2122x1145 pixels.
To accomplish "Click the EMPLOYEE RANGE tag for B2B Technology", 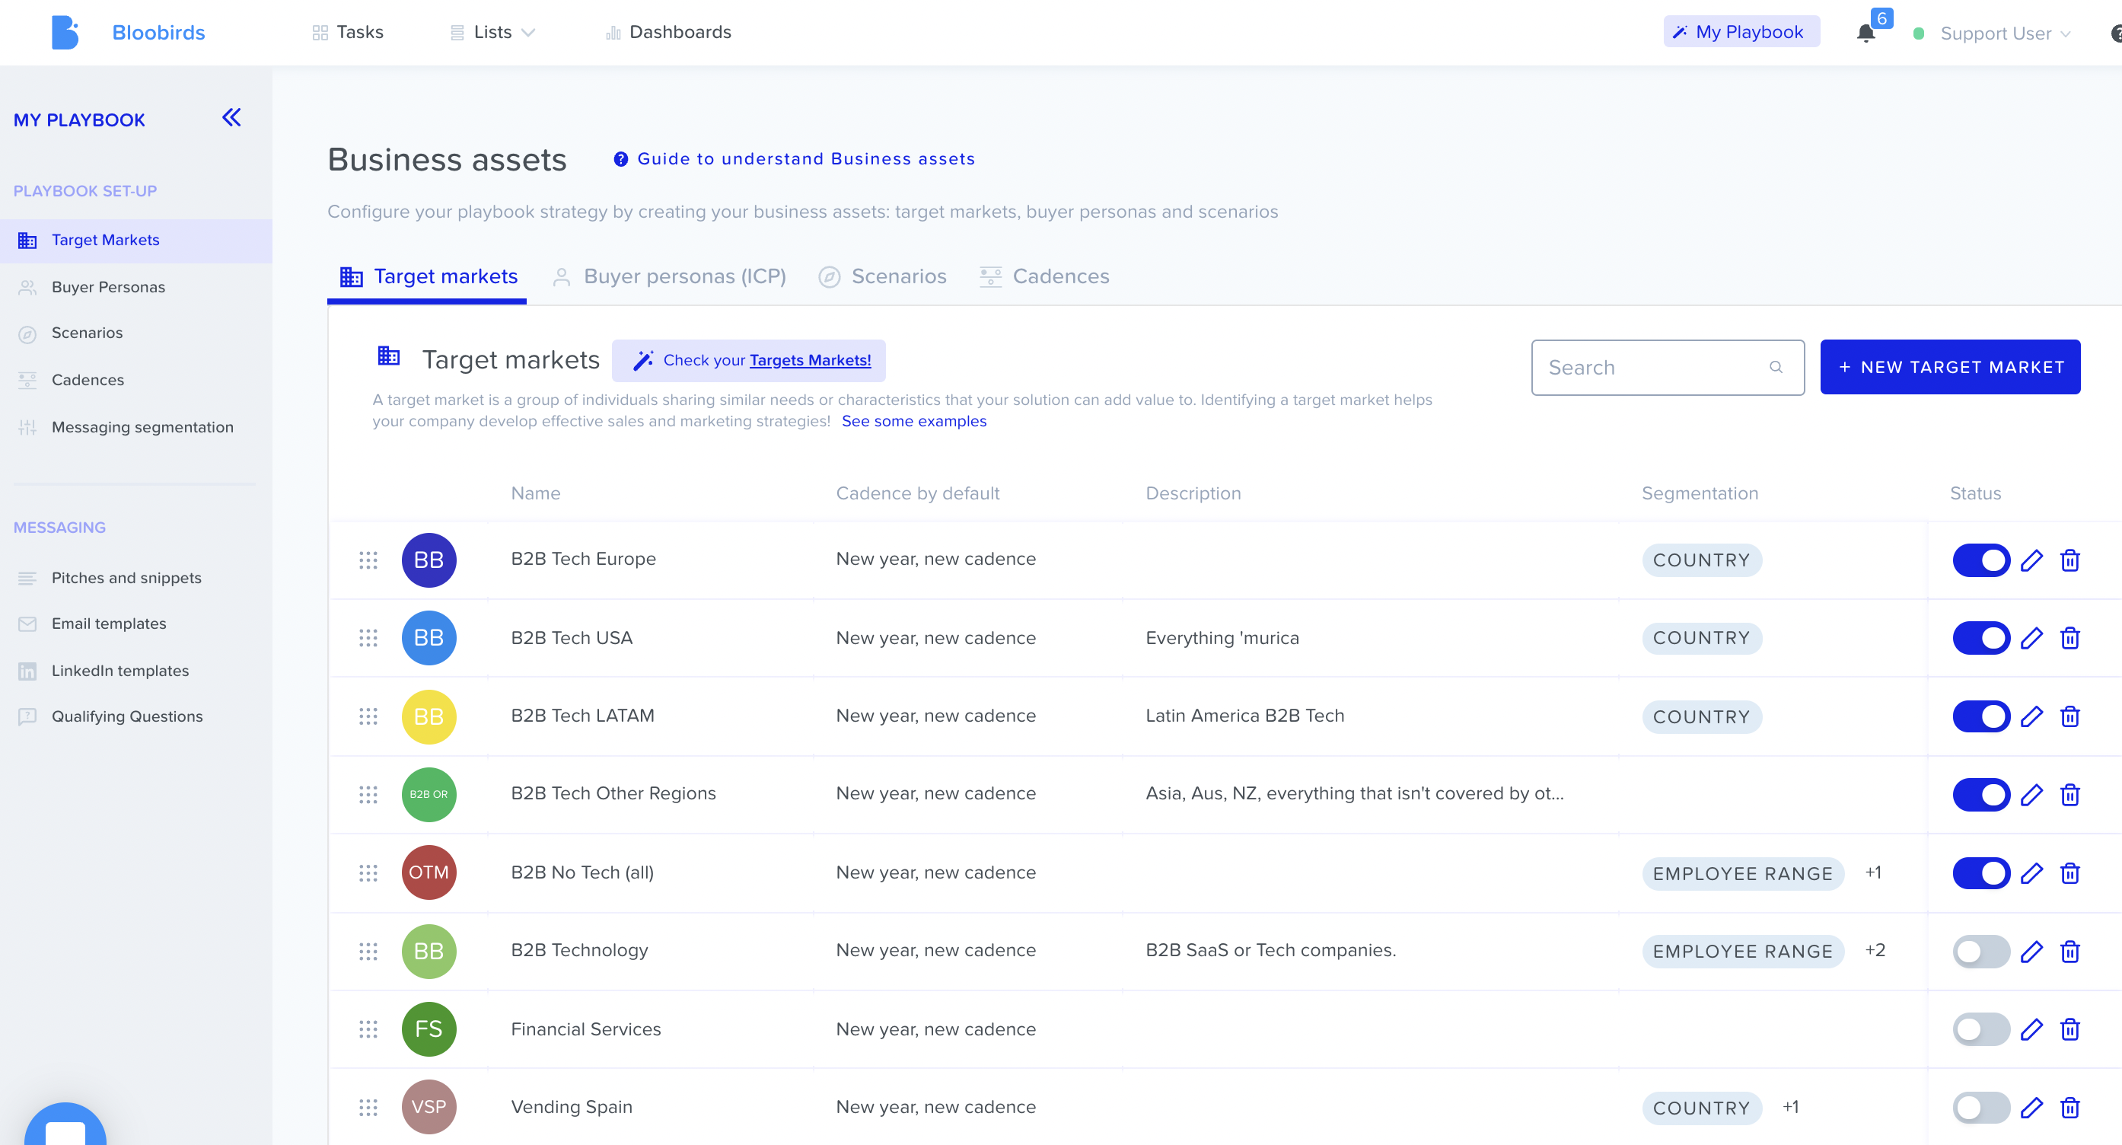I will pos(1742,952).
